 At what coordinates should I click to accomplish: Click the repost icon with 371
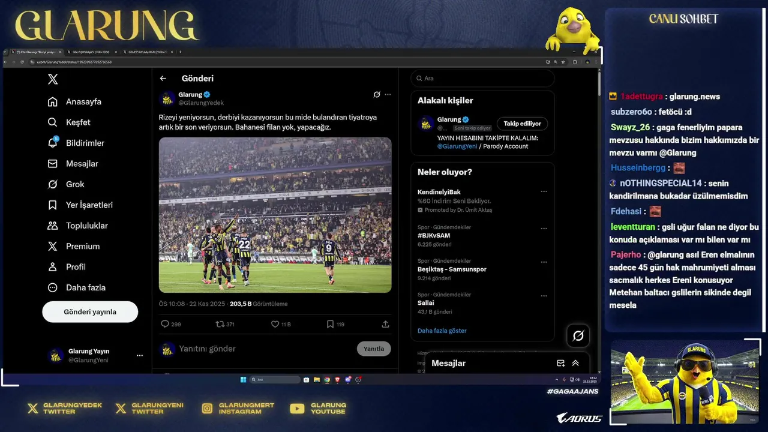(x=220, y=324)
